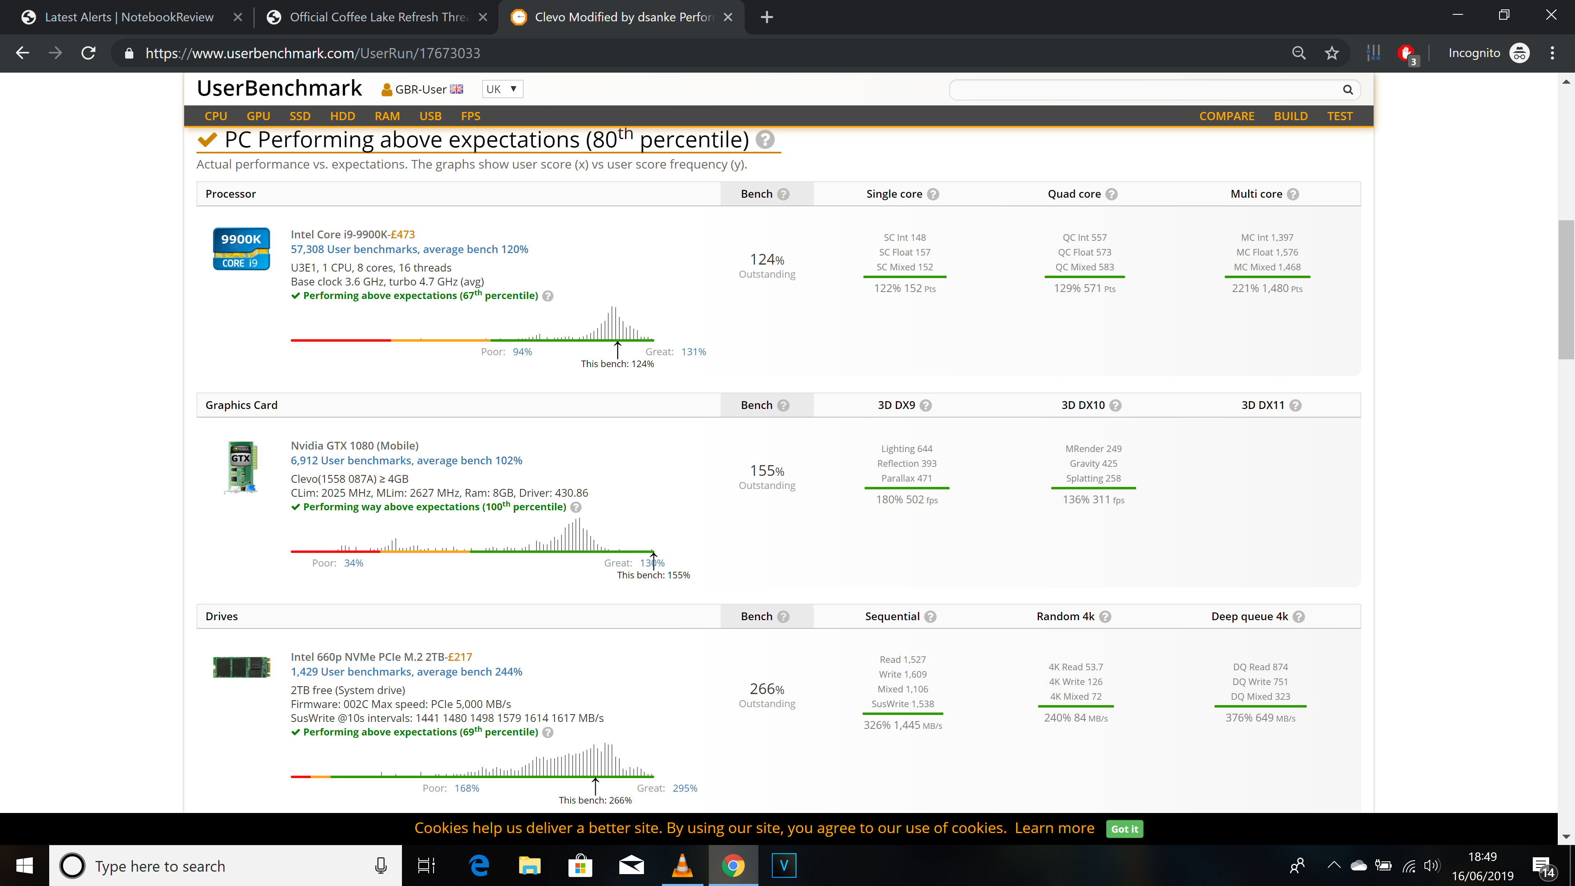Open the HDD menu item
This screenshot has height=886, width=1575.
point(342,116)
